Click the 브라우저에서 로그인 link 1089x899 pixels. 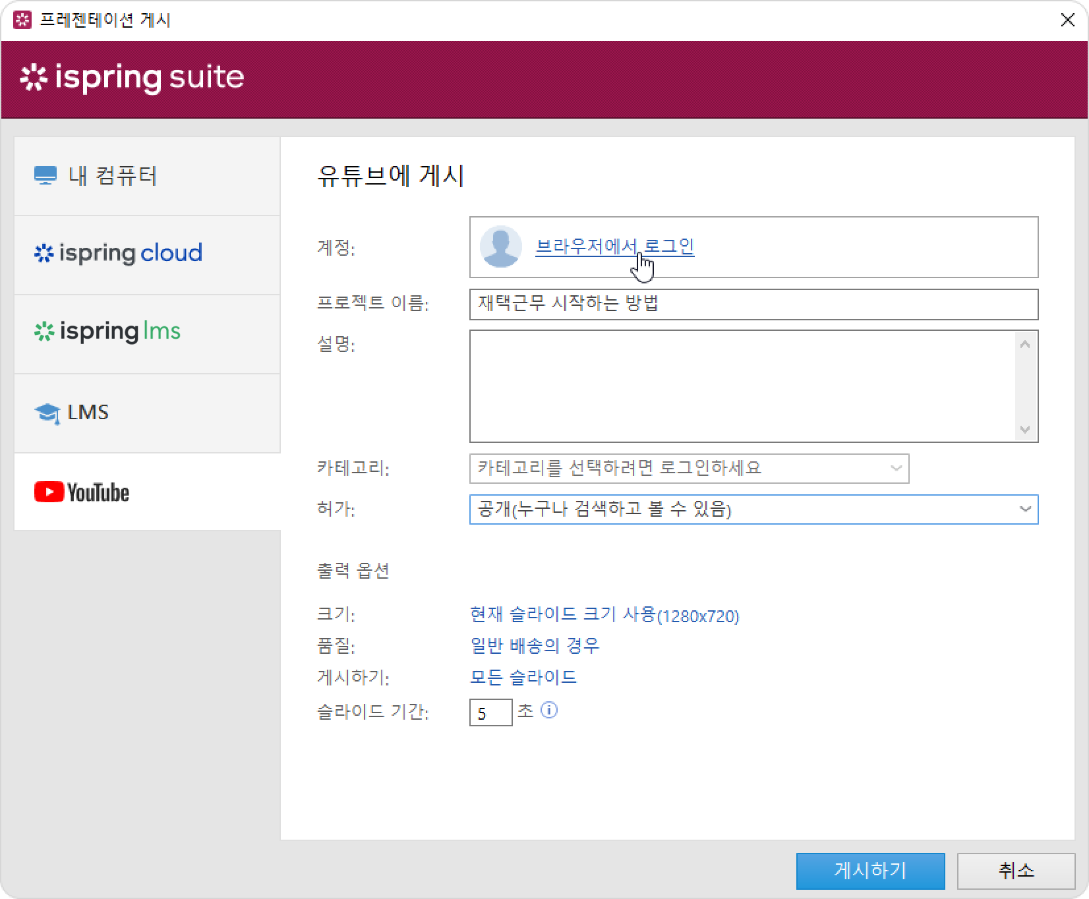(x=614, y=246)
